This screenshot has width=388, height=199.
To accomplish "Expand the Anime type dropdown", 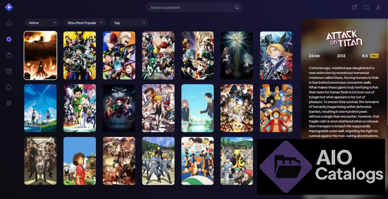I will [x=42, y=23].
